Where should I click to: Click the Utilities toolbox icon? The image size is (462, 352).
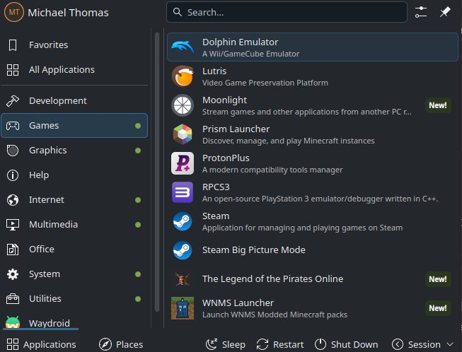[x=13, y=299]
